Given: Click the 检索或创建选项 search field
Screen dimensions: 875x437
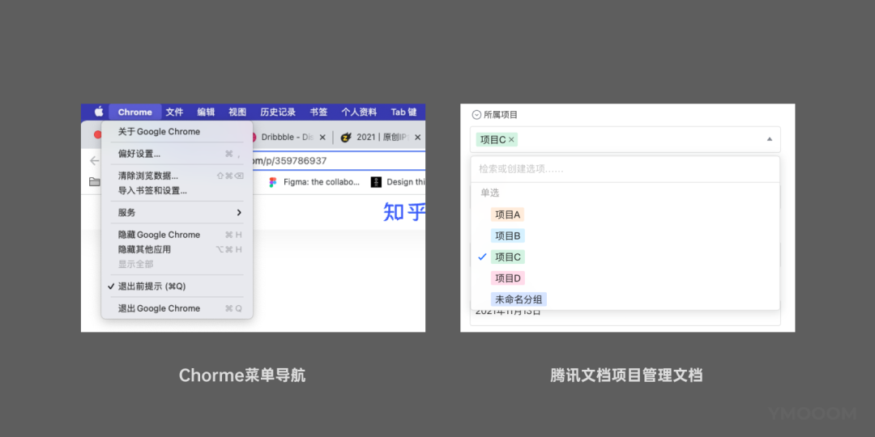Looking at the screenshot, I should 625,169.
